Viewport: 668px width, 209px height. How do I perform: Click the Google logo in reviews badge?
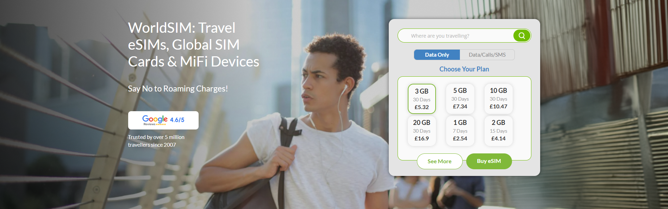click(x=155, y=119)
